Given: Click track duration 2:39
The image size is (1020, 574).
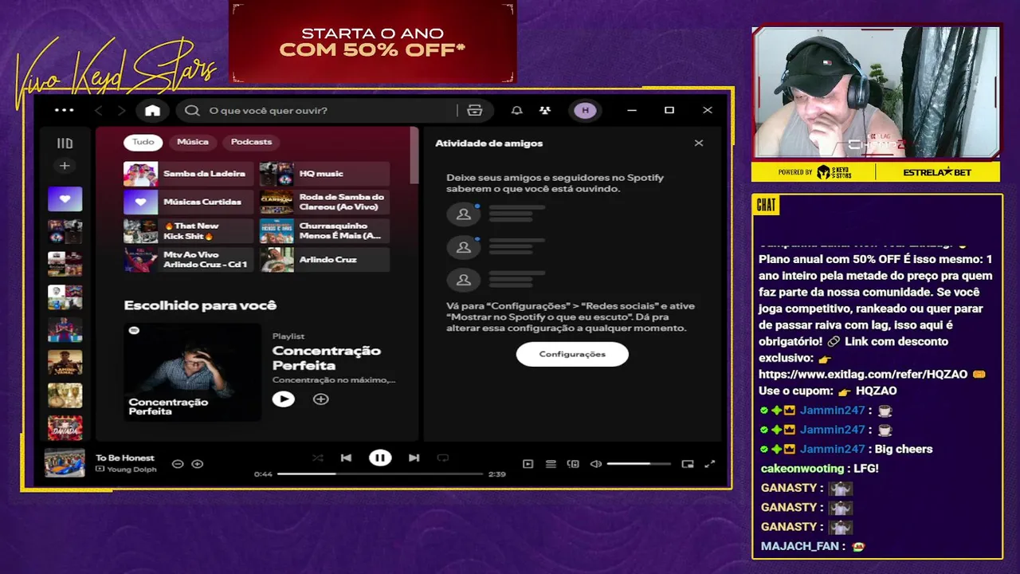Looking at the screenshot, I should point(497,474).
